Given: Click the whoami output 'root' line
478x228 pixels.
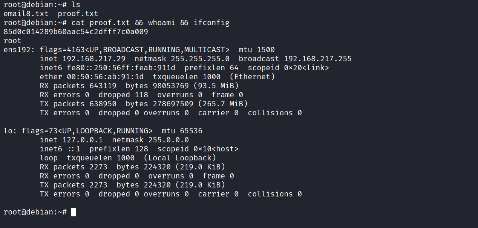Looking at the screenshot, I should pos(12,41).
